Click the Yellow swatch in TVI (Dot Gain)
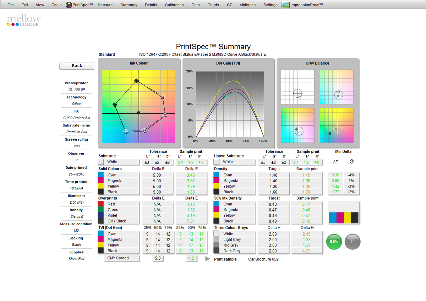Viewport: 426px width, 301px height. click(x=101, y=245)
